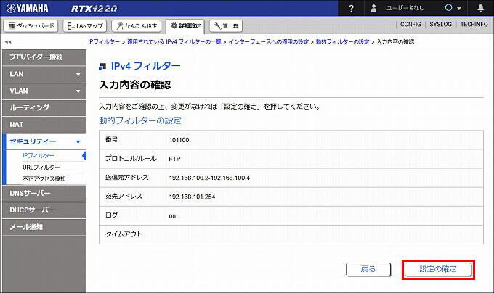The image size is (494, 293).
Task: Open the notification bell icon
Action: [x=480, y=8]
